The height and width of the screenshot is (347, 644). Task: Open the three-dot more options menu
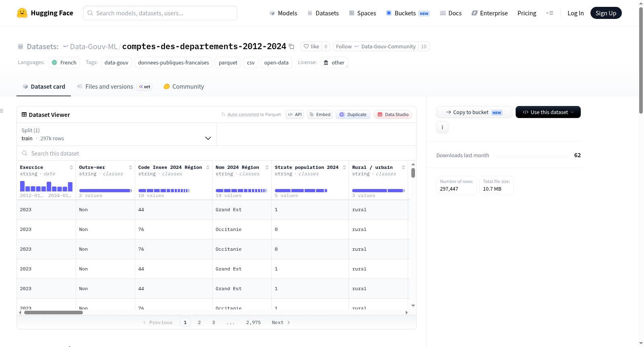[x=442, y=127]
